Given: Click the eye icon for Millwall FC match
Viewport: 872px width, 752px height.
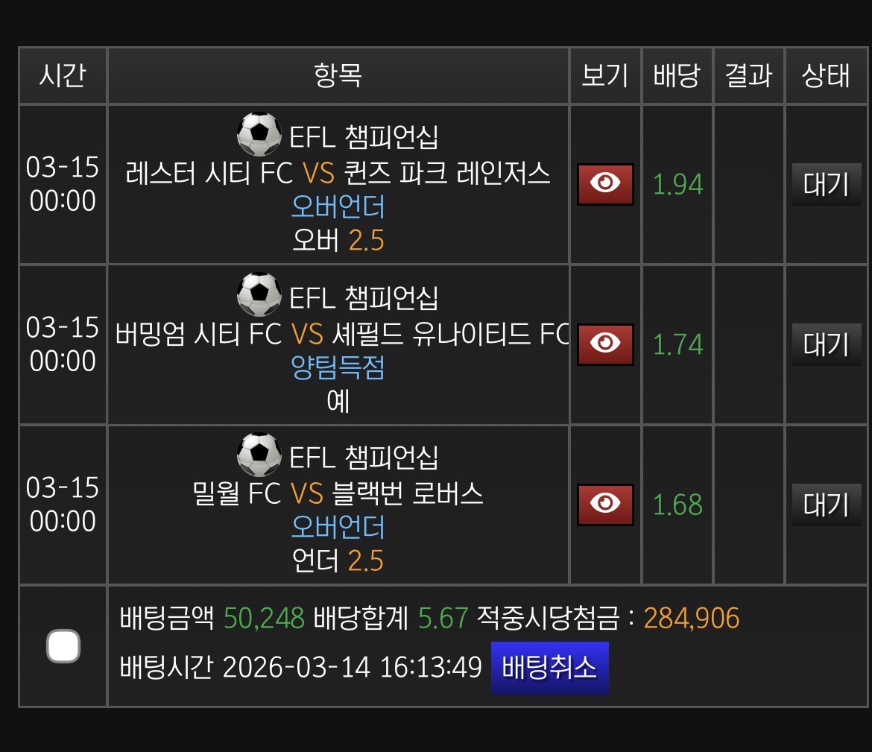Looking at the screenshot, I should pyautogui.click(x=605, y=505).
